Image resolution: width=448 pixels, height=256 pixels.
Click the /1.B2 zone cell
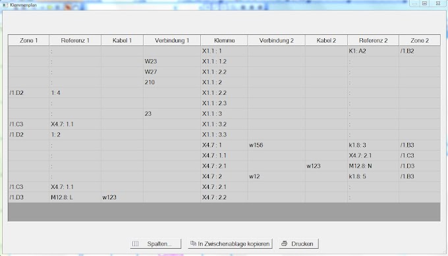420,51
